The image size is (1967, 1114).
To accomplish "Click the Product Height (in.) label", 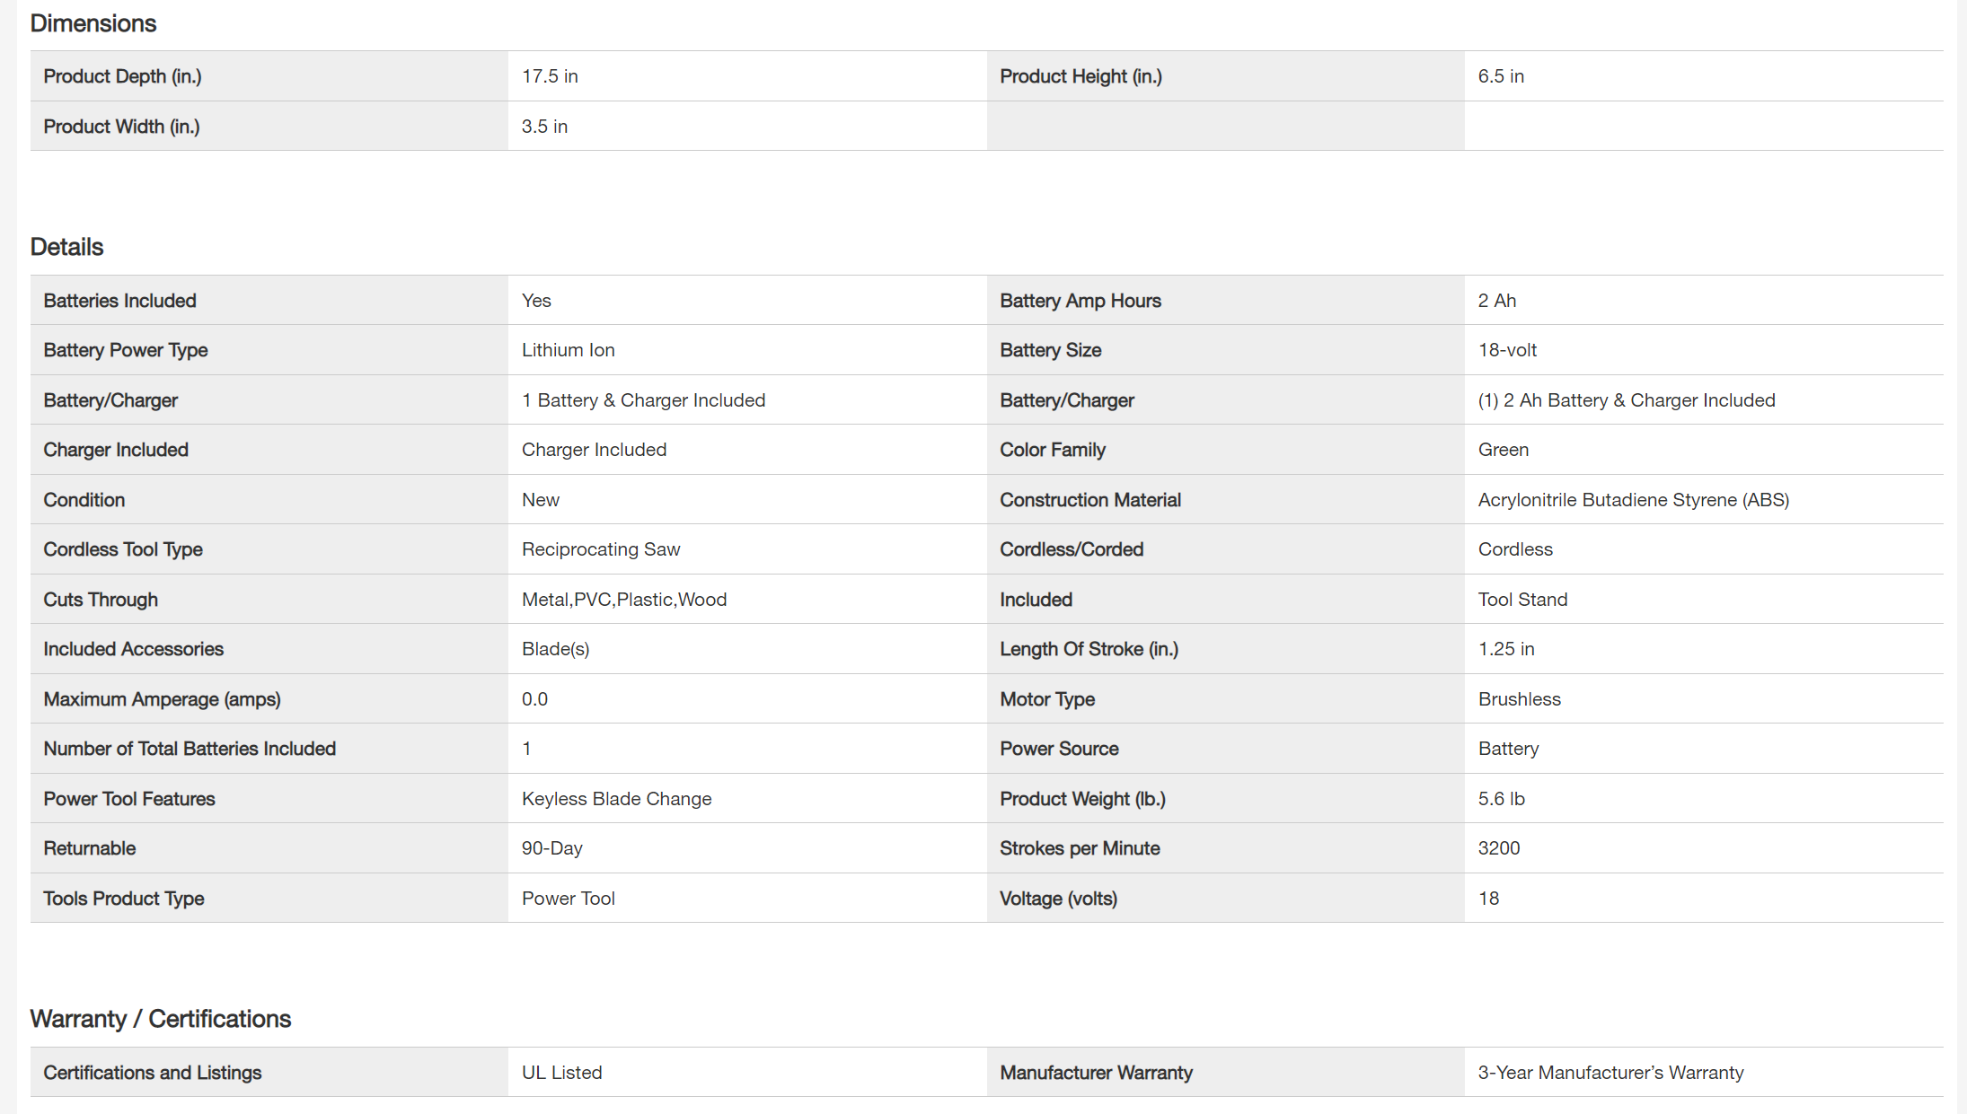I will coord(1081,76).
